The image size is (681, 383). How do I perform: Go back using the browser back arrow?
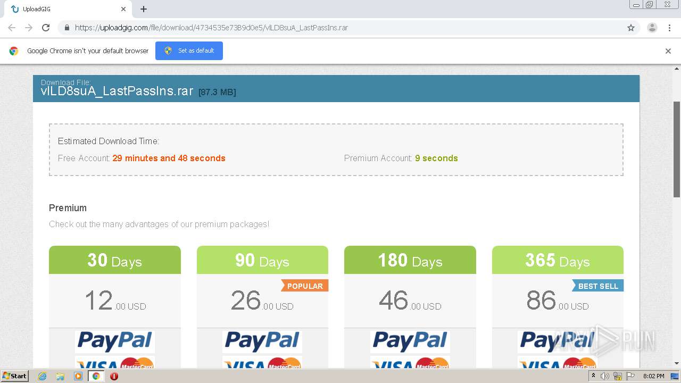pos(12,28)
